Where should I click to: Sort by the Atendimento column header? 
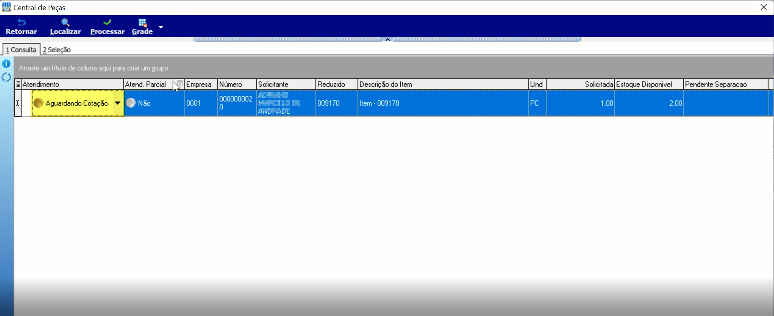pyautogui.click(x=73, y=84)
